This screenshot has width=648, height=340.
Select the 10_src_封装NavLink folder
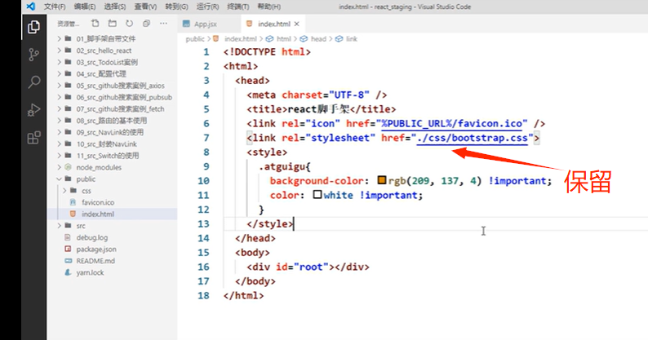(113, 144)
